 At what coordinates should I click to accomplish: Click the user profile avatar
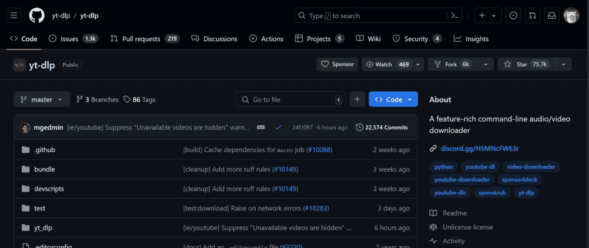(x=571, y=15)
